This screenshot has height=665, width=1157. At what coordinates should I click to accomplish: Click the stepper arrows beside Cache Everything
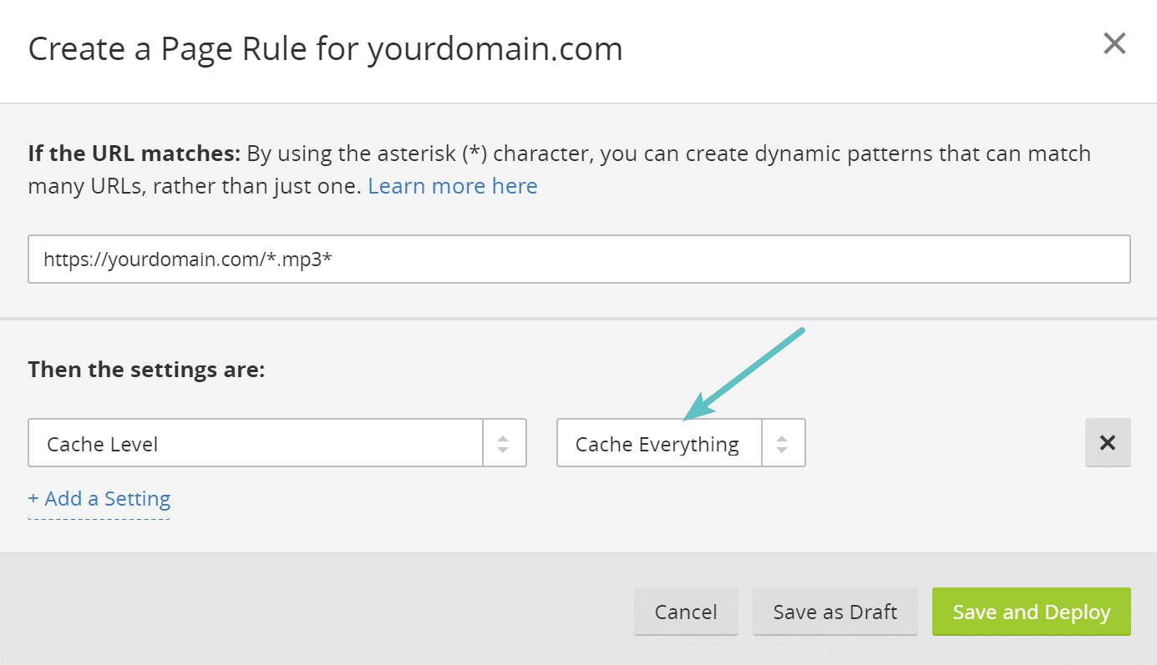[783, 442]
